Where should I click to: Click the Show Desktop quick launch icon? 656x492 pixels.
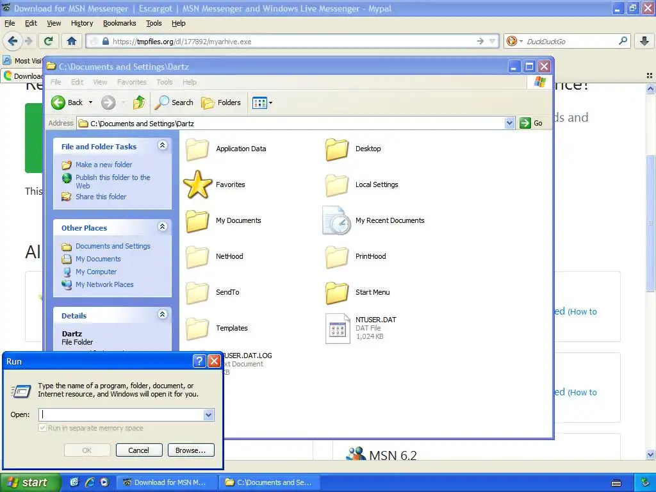click(74, 482)
